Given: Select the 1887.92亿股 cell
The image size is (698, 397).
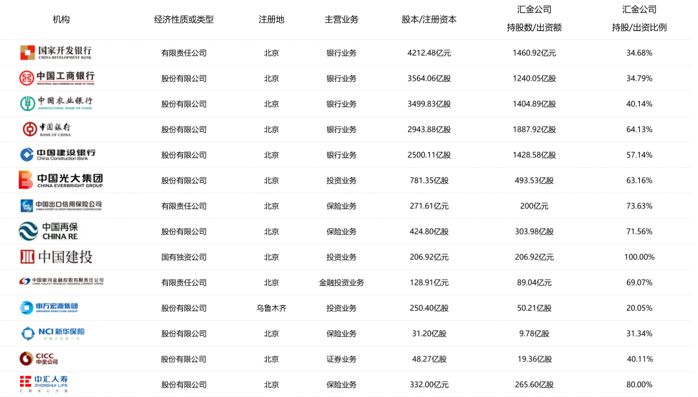Looking at the screenshot, I should click(534, 129).
